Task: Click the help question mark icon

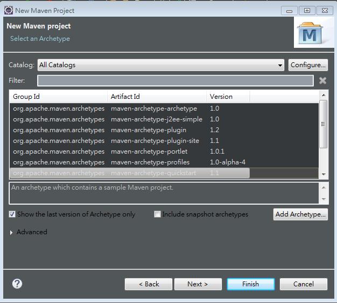Action: click(x=17, y=284)
